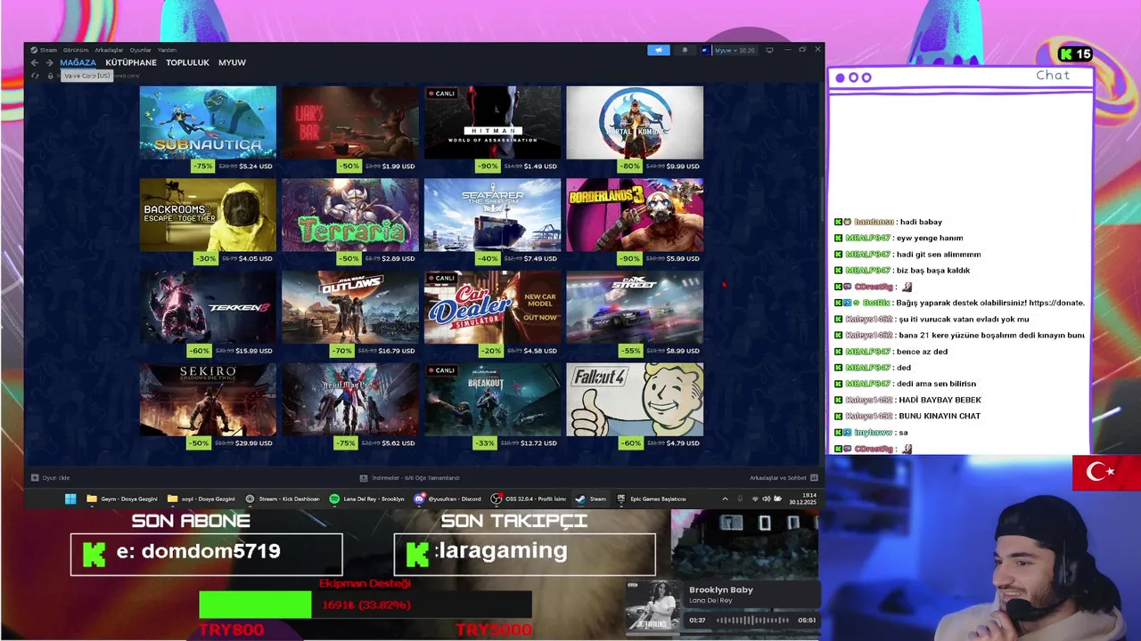
Task: Click the CANLI badge on Car Dealer capsule
Action: tap(441, 279)
